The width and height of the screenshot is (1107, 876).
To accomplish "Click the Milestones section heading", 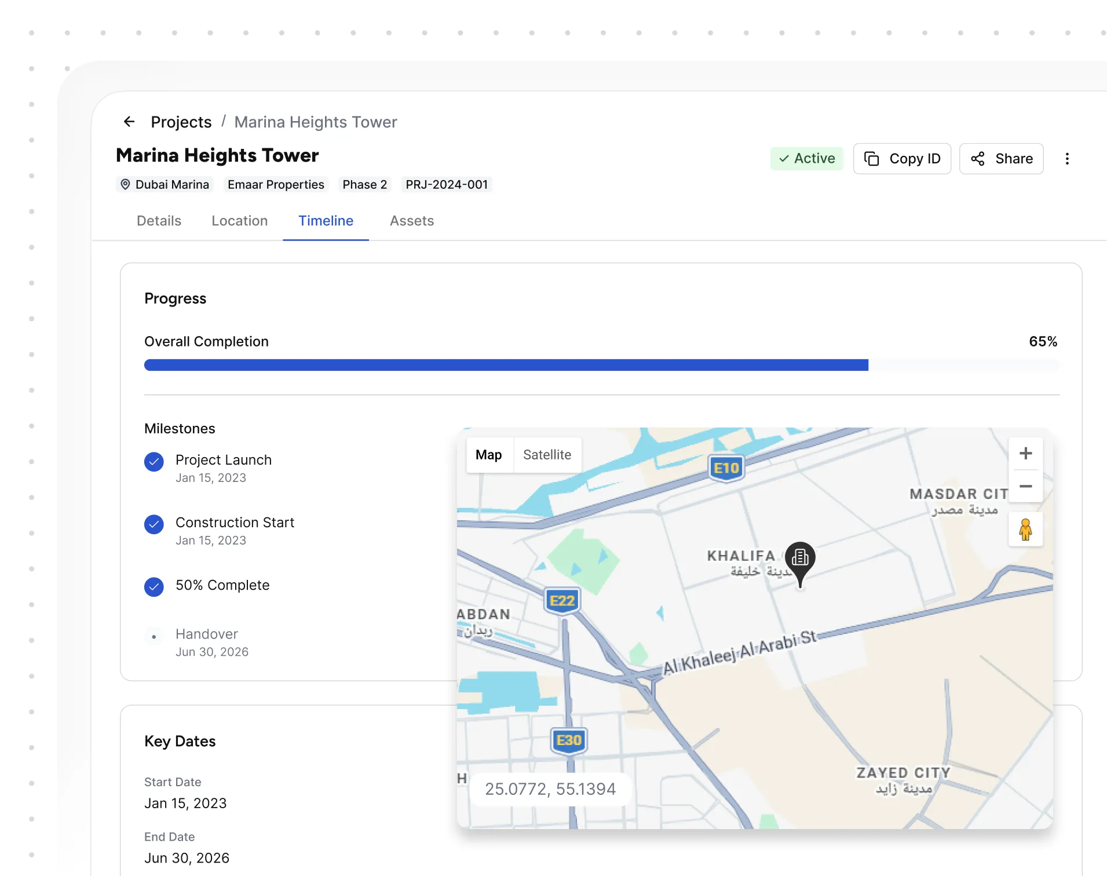I will tap(180, 429).
